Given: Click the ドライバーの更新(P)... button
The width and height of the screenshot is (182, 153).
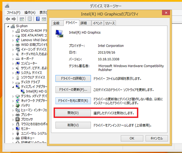Looking at the screenshot, I should (73, 89).
